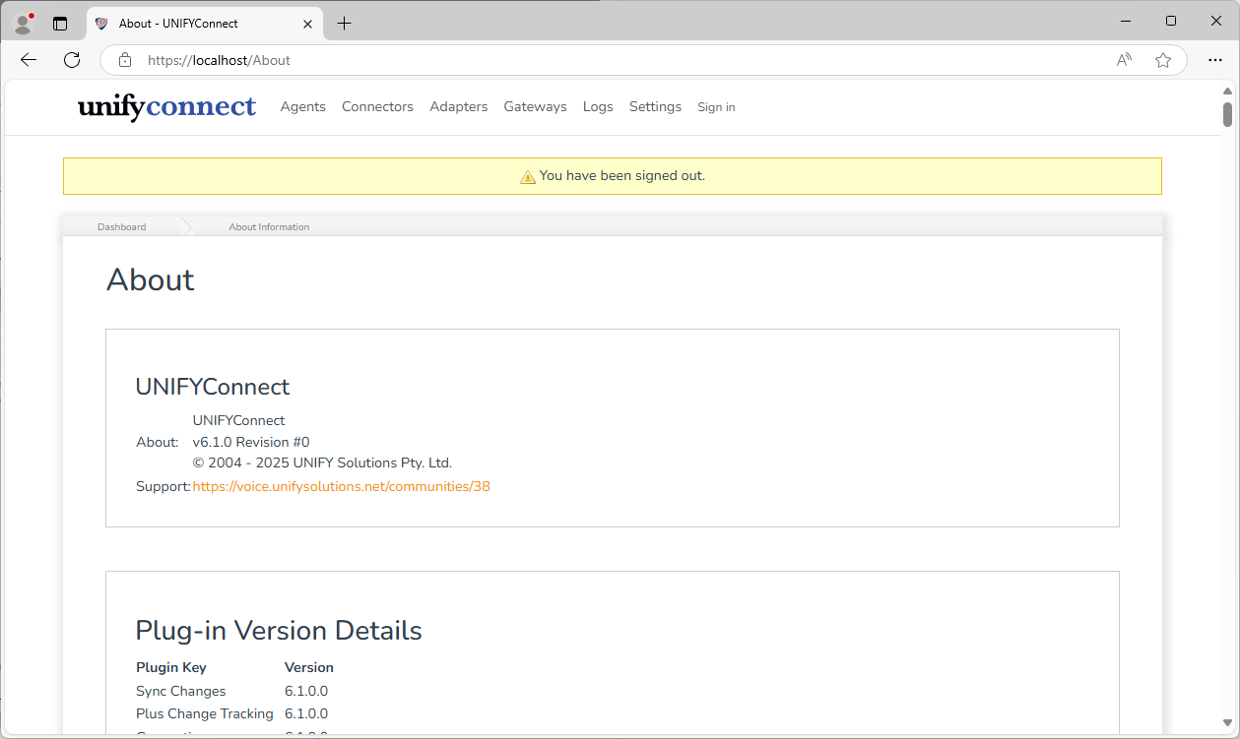Click the 'Version' column header

(309, 667)
